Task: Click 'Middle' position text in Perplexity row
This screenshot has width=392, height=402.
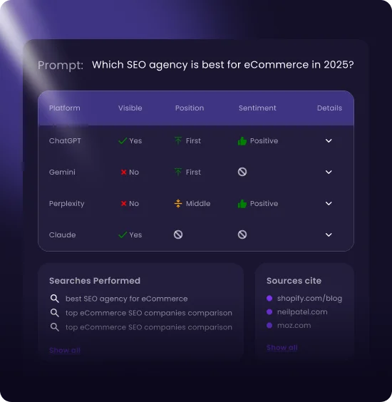Action: coord(198,204)
